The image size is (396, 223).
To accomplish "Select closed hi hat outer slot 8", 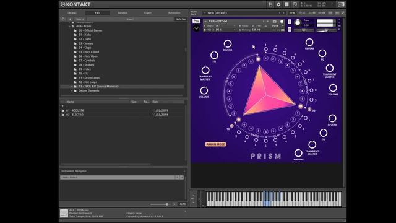I will [x=311, y=90].
